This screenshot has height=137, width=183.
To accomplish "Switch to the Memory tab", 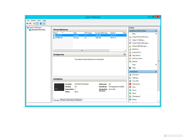I will 63,100.
